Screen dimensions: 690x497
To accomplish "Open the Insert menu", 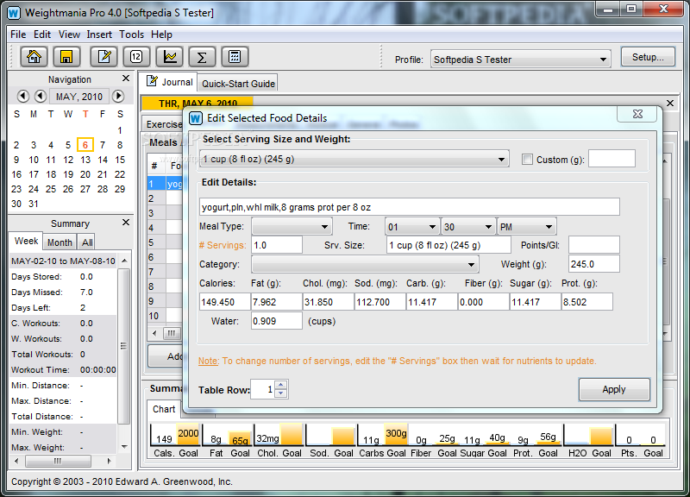I will coord(99,35).
